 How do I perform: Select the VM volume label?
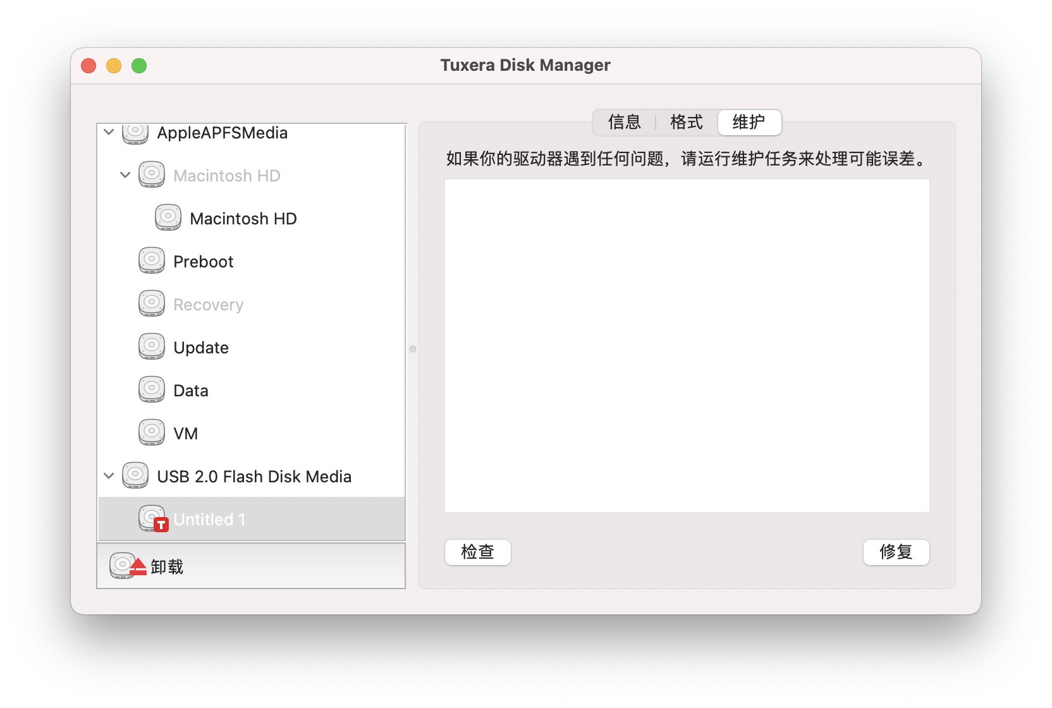point(185,434)
